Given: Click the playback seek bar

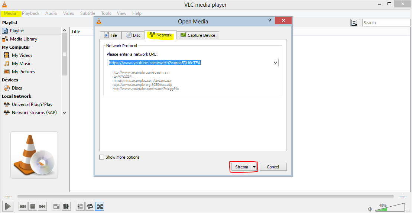Looking at the screenshot, I should [205, 196].
